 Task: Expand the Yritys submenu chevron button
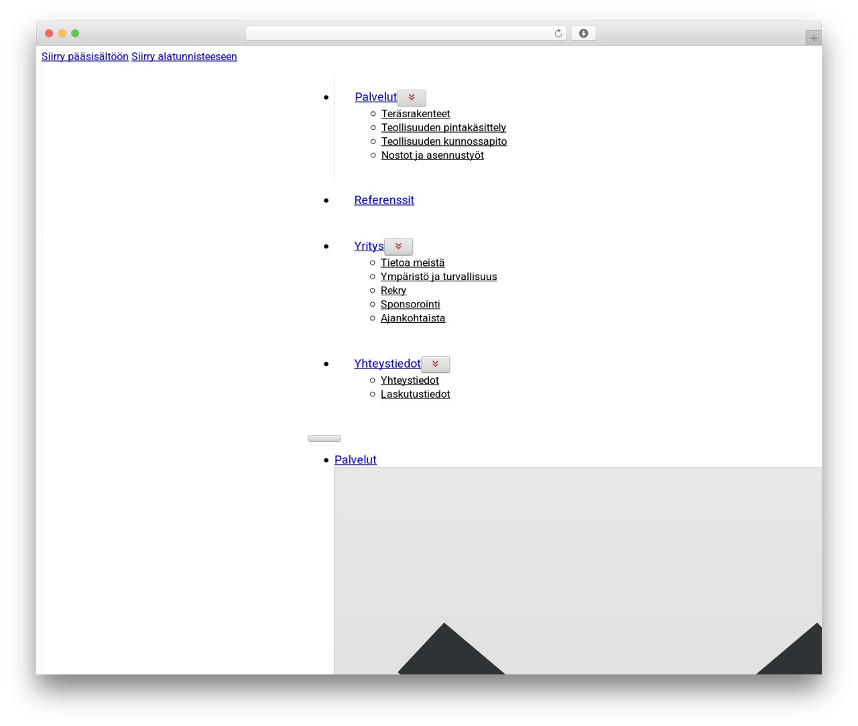click(398, 246)
